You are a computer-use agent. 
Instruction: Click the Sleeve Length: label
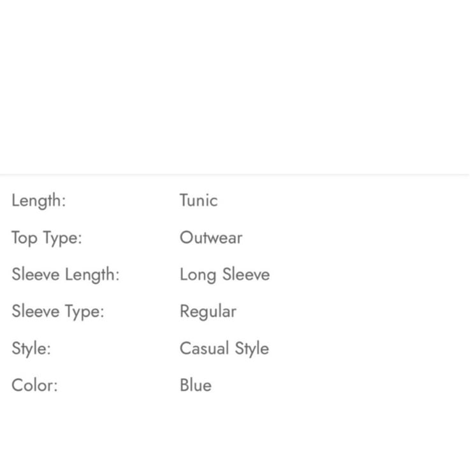(65, 275)
